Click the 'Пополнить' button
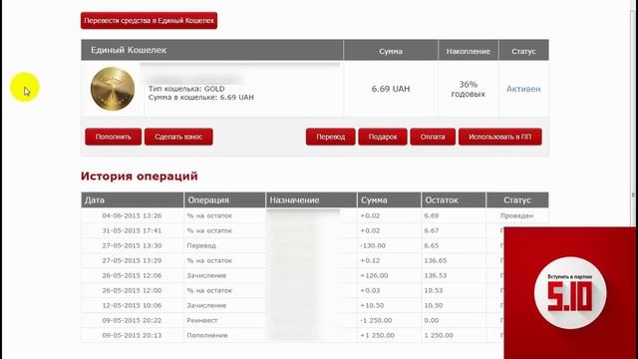Image resolution: width=638 pixels, height=359 pixels. coord(113,137)
